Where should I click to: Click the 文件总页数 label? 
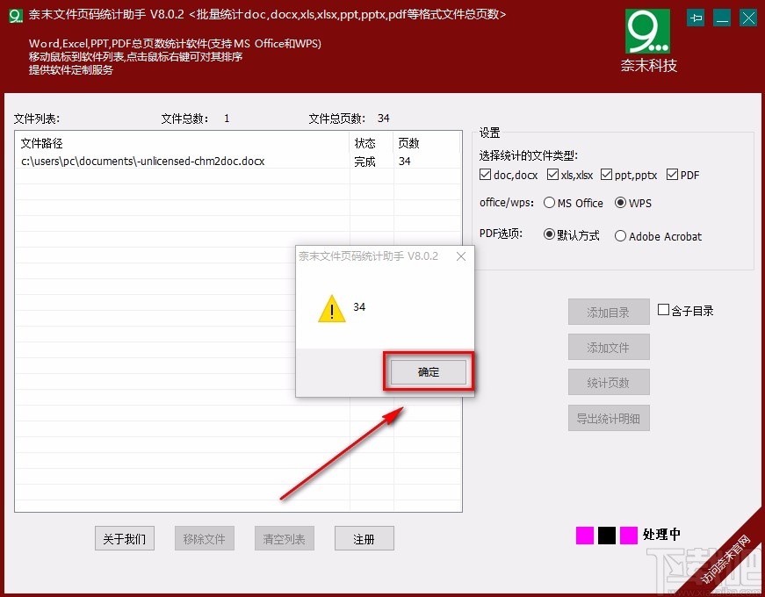pos(336,119)
